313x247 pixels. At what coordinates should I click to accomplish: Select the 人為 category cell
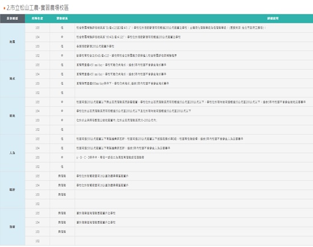12,153
